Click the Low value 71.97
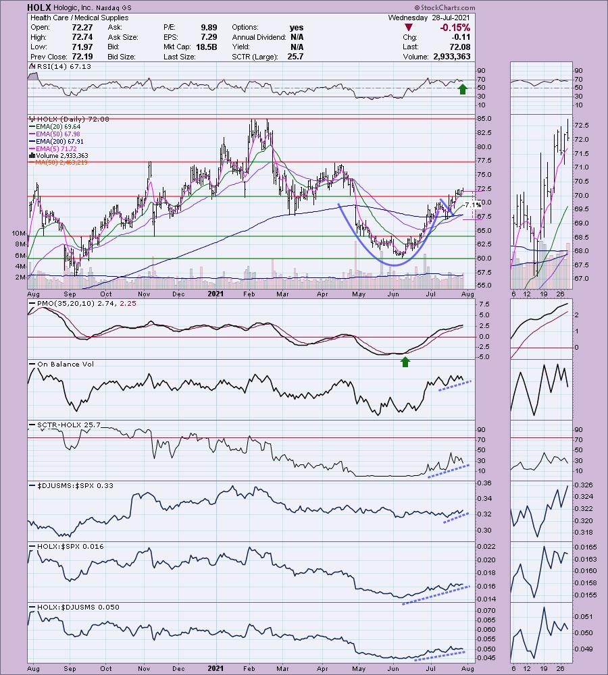Screen dimensions: 608x675 pos(82,47)
